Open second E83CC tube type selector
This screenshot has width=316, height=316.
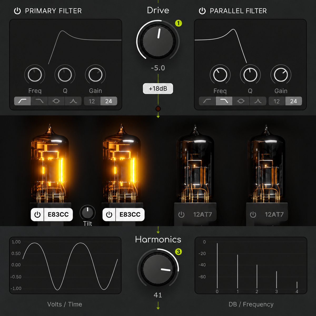point(130,215)
